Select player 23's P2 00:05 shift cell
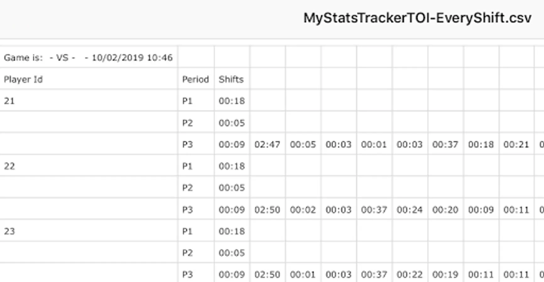Viewport: 544px width, 282px height. (232, 253)
